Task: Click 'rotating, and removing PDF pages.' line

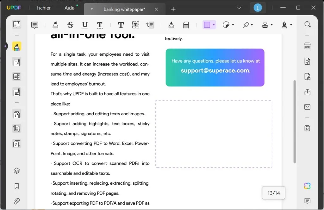Action: click(x=85, y=193)
